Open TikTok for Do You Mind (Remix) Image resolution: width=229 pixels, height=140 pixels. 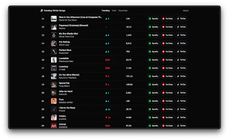181,76
